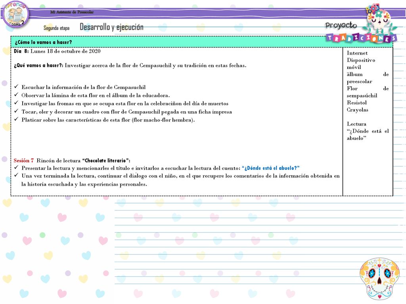Click Crayolas in the materials column

click(357, 110)
